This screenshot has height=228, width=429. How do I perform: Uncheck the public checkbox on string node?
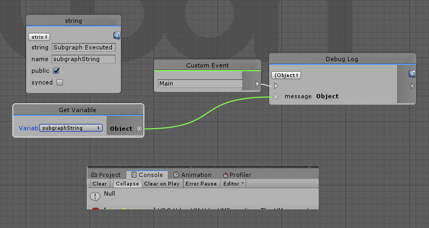point(56,71)
